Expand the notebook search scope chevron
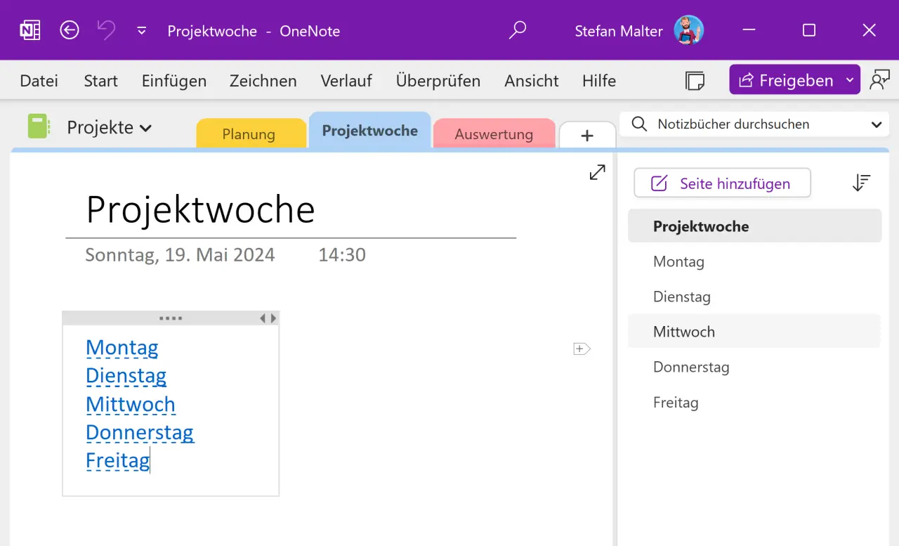The image size is (899, 546). tap(877, 124)
